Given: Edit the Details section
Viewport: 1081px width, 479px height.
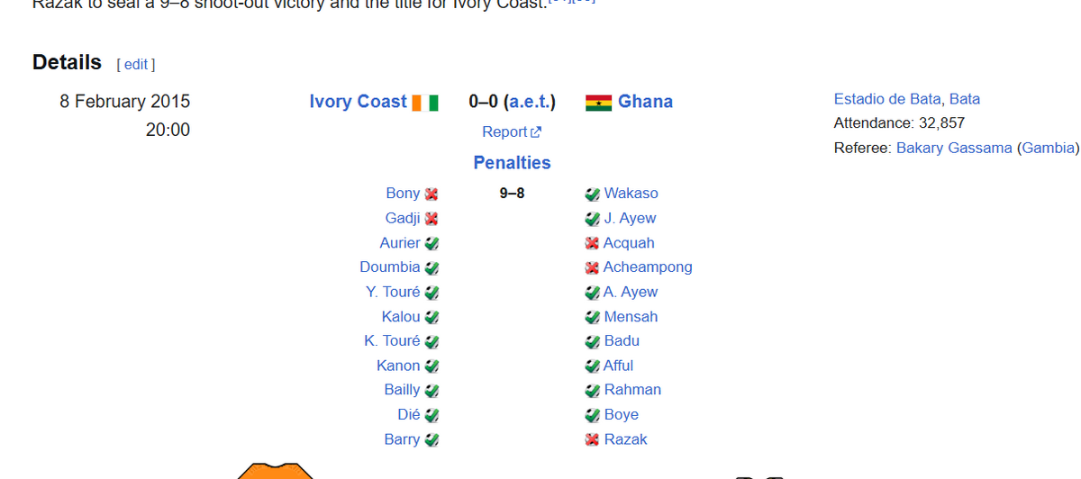Looking at the screenshot, I should [x=135, y=65].
